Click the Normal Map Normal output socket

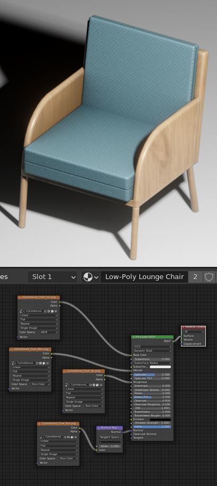coord(123,432)
